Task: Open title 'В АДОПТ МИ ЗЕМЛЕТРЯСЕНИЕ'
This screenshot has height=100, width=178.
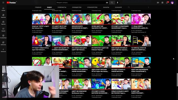Action: pyautogui.click(x=138, y=92)
